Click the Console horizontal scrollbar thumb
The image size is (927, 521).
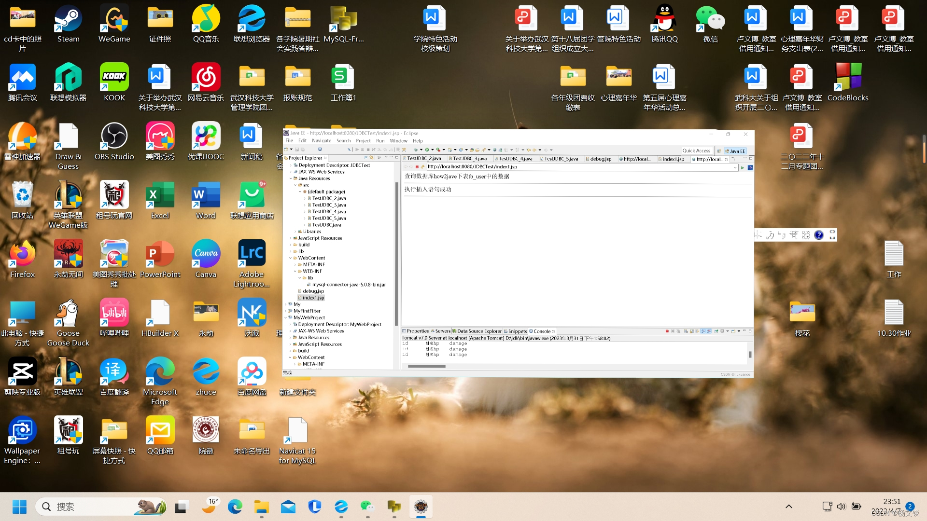point(427,366)
